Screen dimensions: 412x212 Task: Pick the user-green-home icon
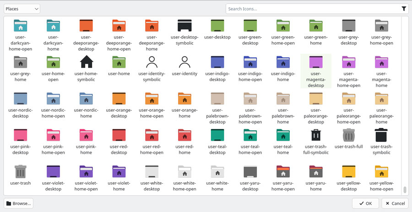[x=316, y=26]
